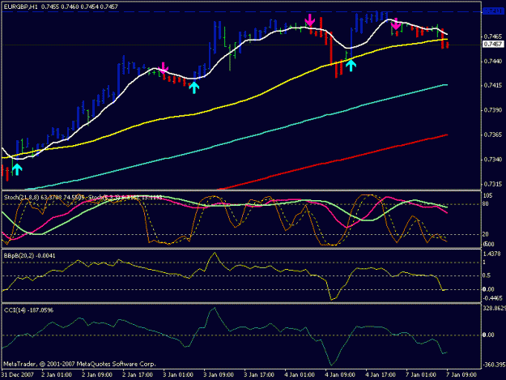Click the 7 Jan 01:00 time axis label
Image resolution: width=506 pixels, height=380 pixels.
[421, 375]
